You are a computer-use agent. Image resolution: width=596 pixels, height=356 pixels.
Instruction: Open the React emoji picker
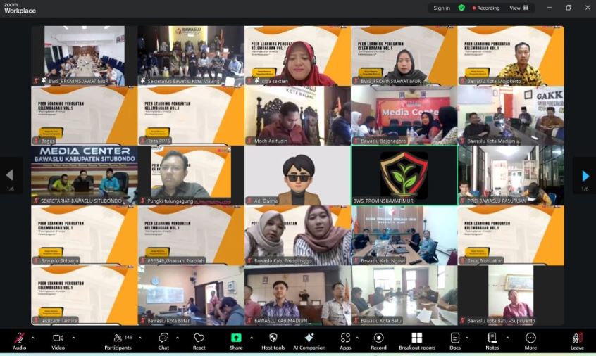click(x=199, y=341)
